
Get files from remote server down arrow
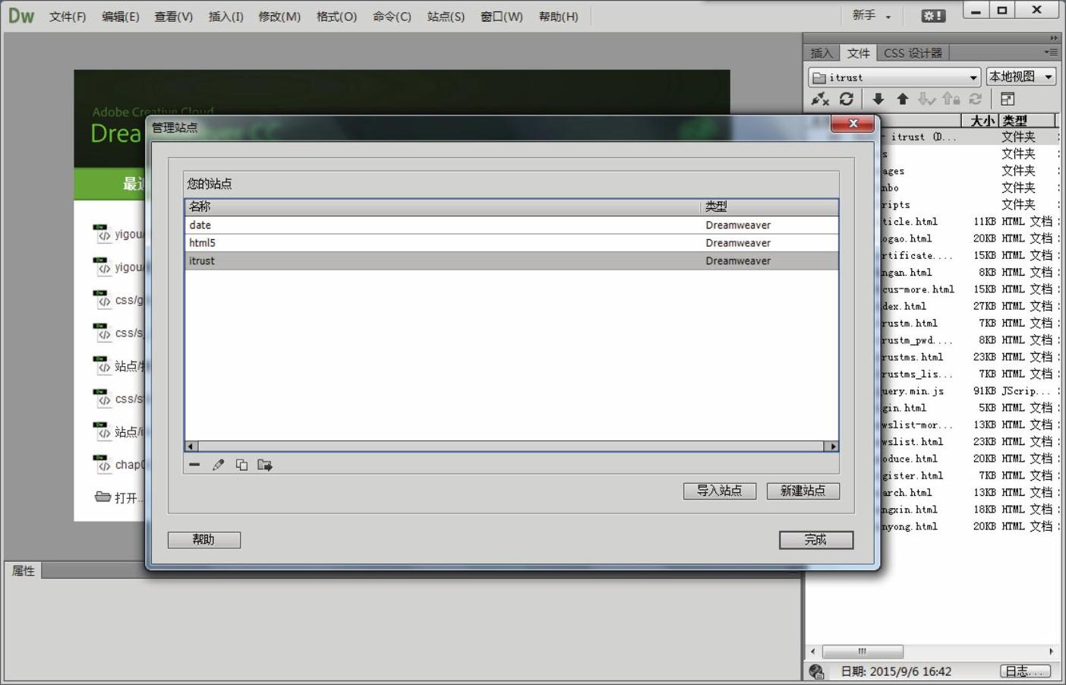point(878,99)
